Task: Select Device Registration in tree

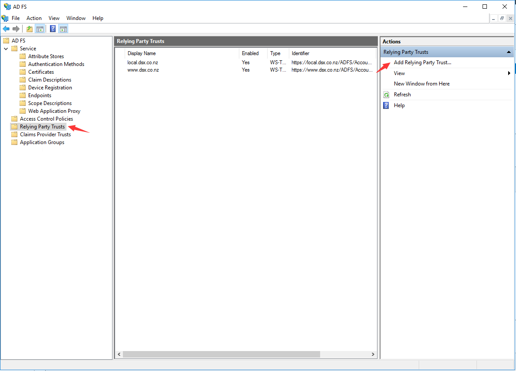Action: click(50, 88)
